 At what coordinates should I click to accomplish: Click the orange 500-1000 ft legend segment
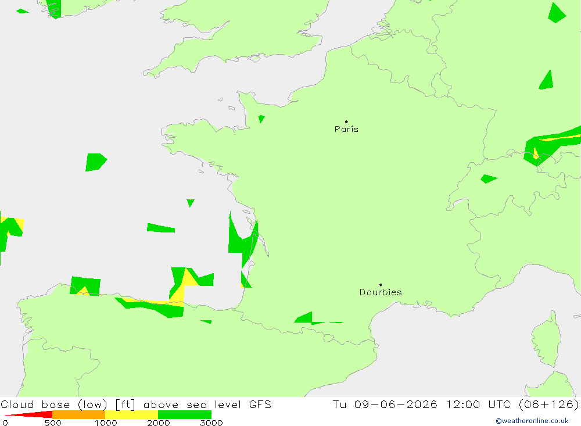pos(79,414)
